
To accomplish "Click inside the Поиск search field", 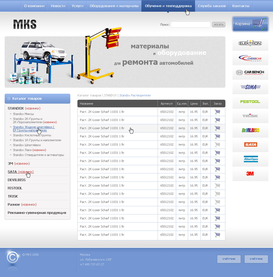I will tap(190, 24).
